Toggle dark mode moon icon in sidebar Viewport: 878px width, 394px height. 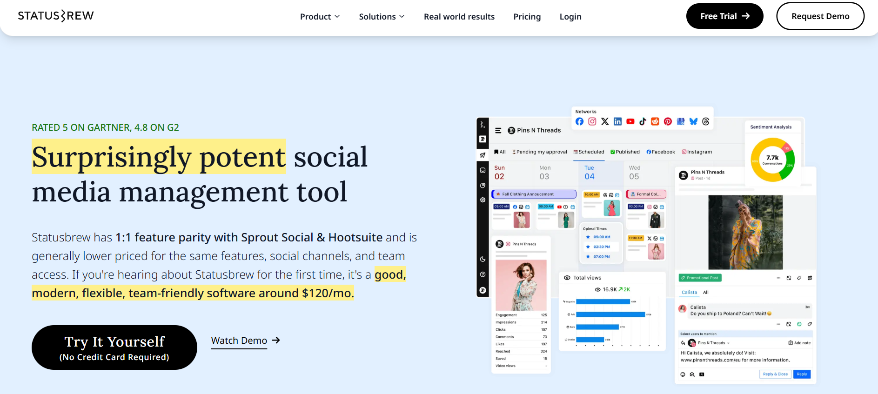(x=483, y=259)
